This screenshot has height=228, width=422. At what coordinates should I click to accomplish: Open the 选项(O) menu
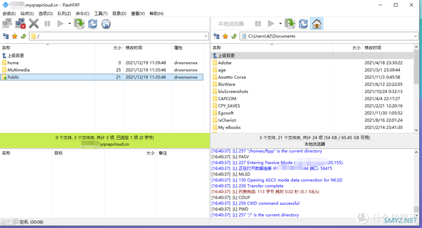pos(45,13)
